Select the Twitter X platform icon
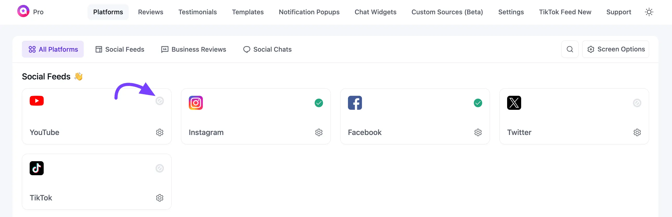 (x=514, y=103)
